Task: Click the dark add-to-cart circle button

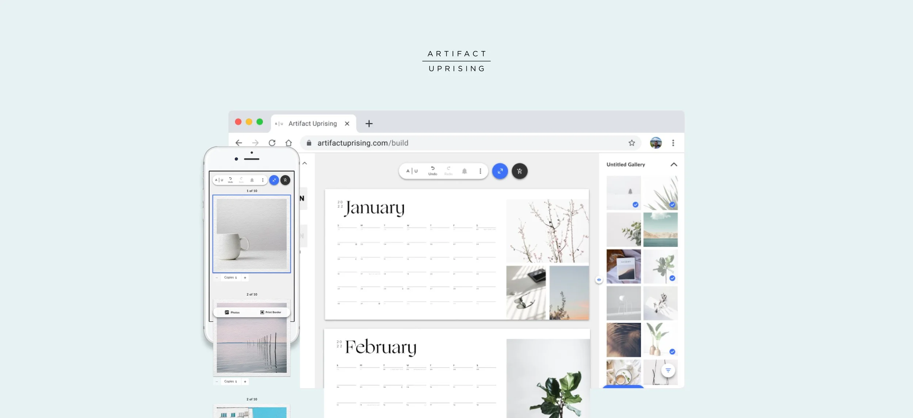Action: 519,171
